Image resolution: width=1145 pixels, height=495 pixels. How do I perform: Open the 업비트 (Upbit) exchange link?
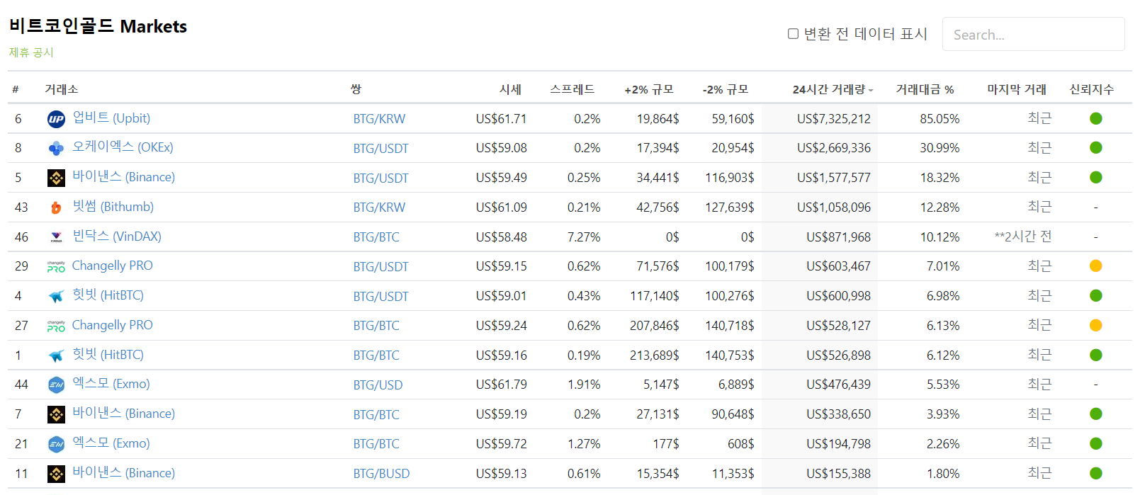click(111, 118)
